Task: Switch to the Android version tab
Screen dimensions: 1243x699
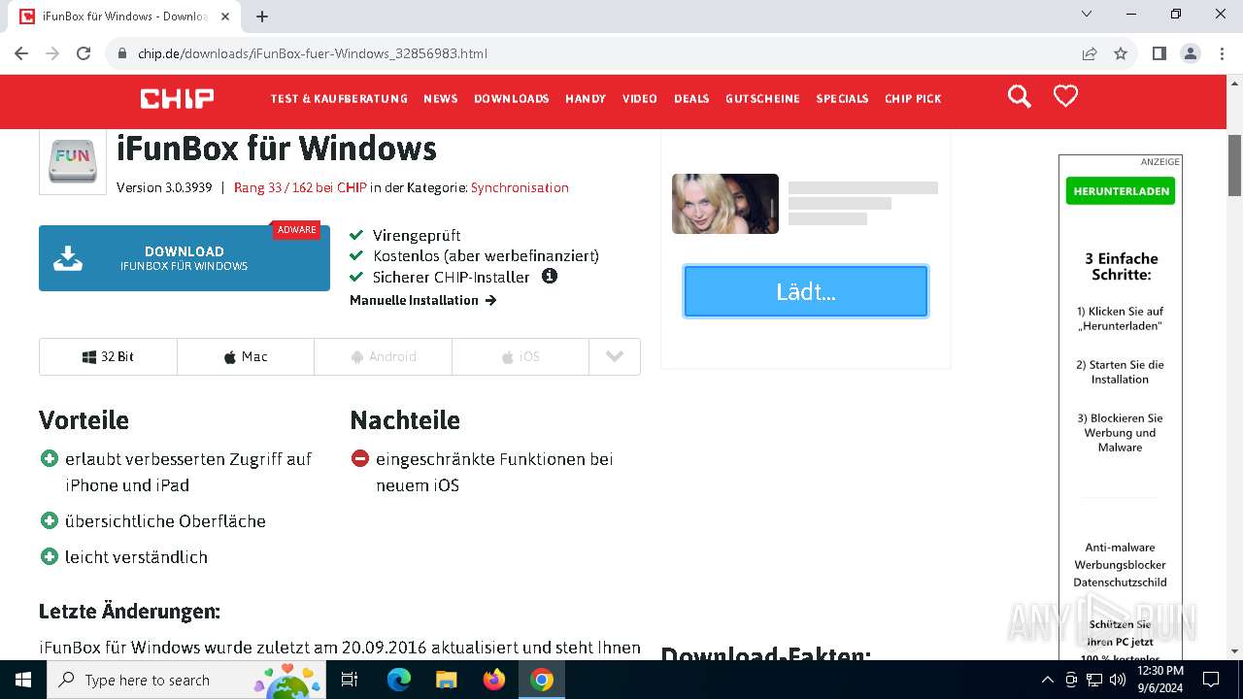Action: [383, 356]
